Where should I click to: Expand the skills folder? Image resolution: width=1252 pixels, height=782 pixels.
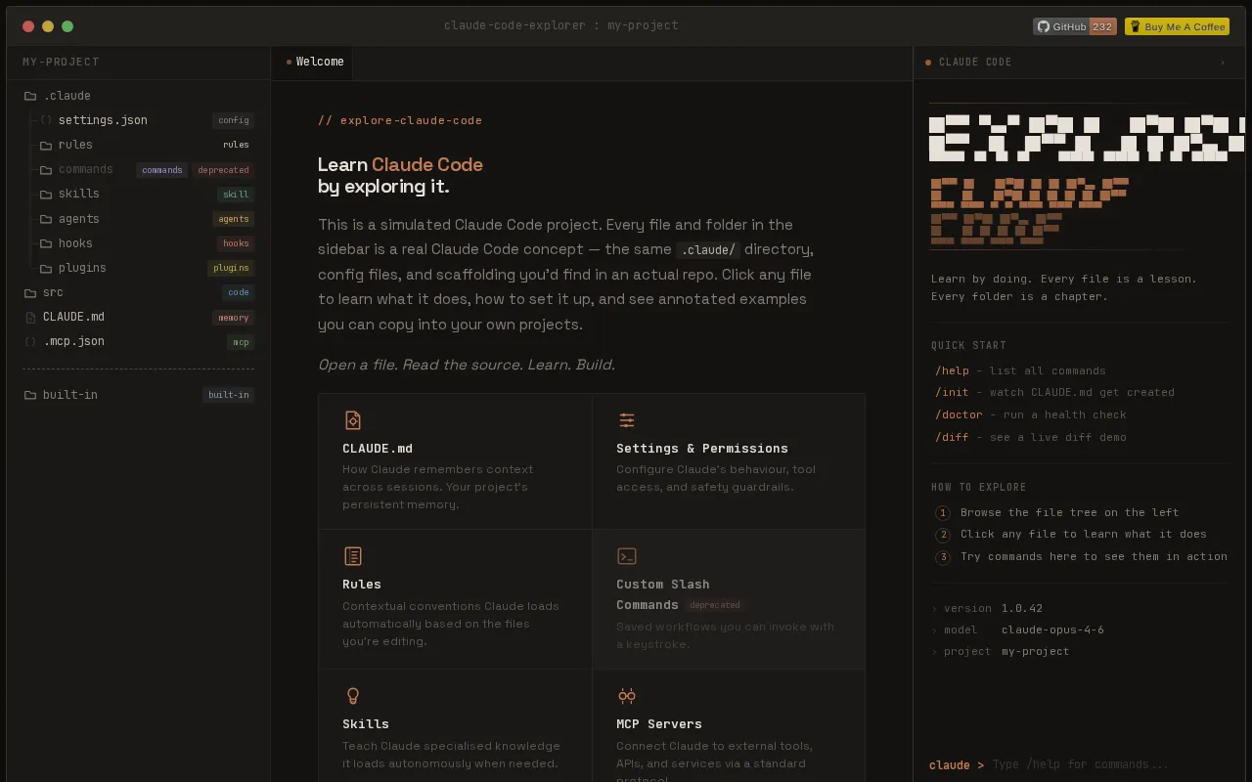click(x=138, y=195)
